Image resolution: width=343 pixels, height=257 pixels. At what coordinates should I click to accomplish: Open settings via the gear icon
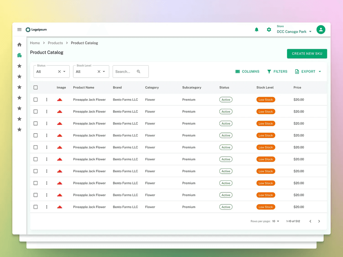coord(269,29)
